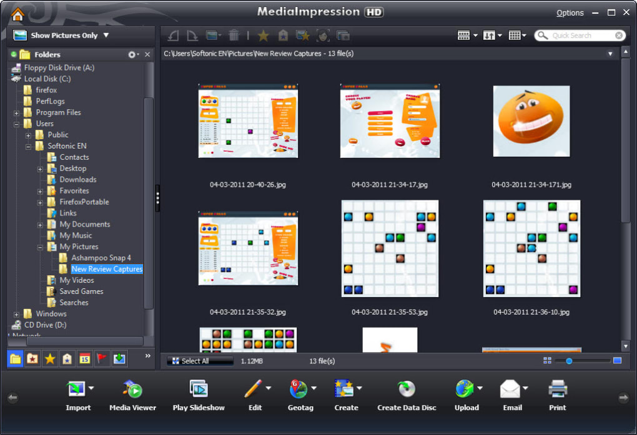Activate the Folders view button
This screenshot has width=637, height=435.
(15, 359)
